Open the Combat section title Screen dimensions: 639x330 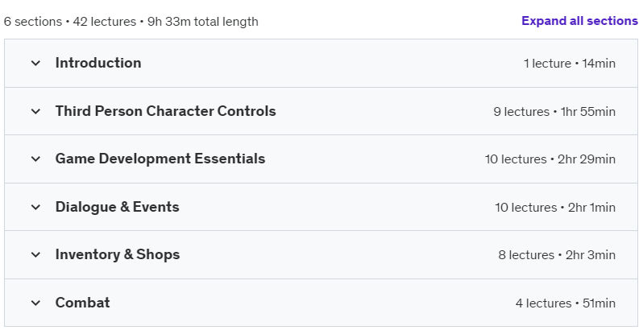point(83,303)
